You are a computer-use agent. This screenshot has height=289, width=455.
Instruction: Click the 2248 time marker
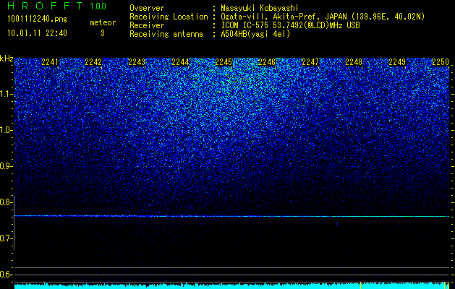pyautogui.click(x=354, y=62)
